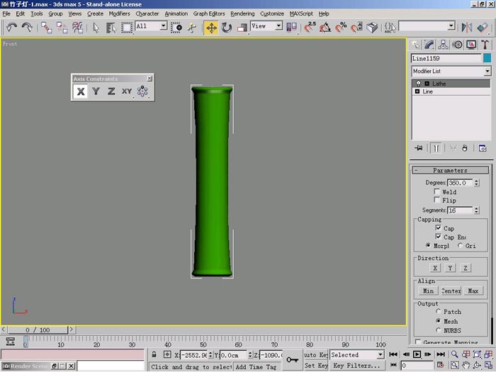The height and width of the screenshot is (372, 496).
Task: Open the File menu
Action: click(6, 13)
